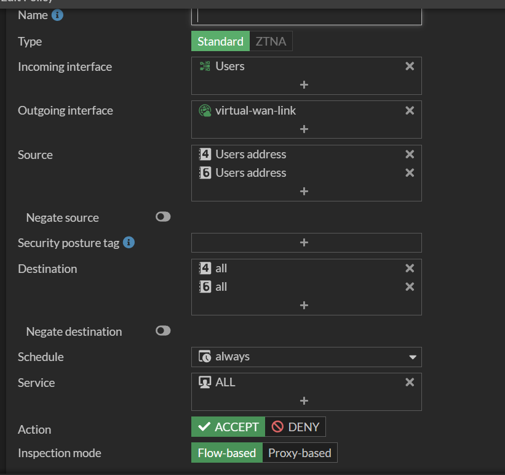This screenshot has height=475, width=505.
Task: Click the virtual-wan-link globe icon
Action: click(x=205, y=111)
